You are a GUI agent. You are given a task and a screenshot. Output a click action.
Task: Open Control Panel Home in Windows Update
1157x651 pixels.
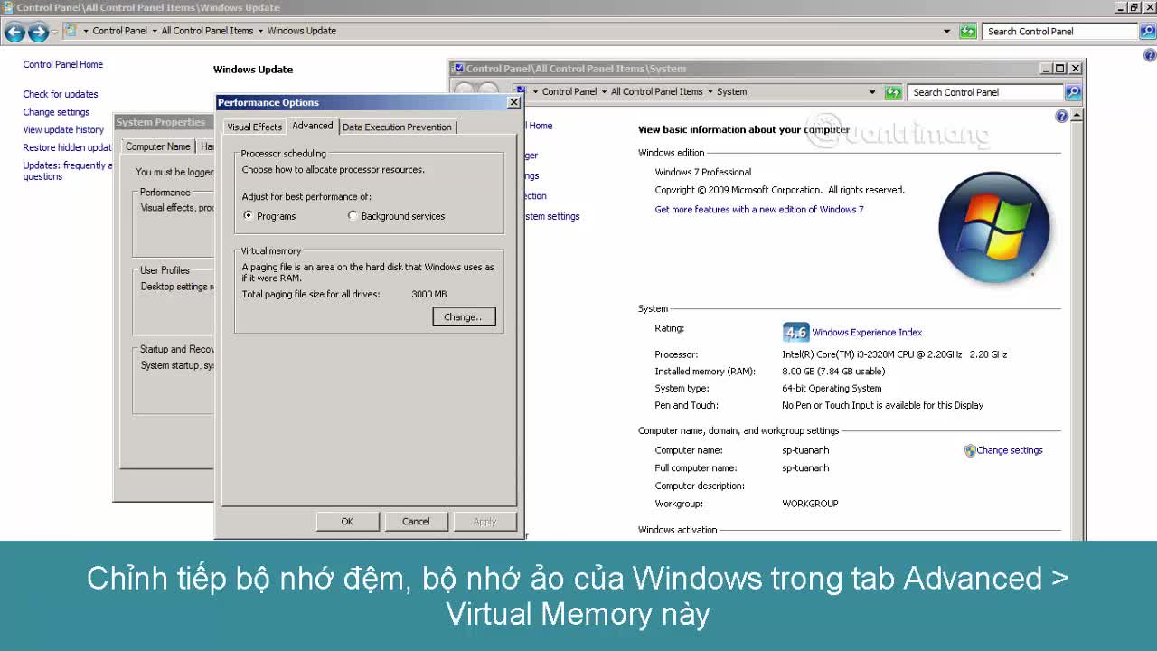click(63, 65)
